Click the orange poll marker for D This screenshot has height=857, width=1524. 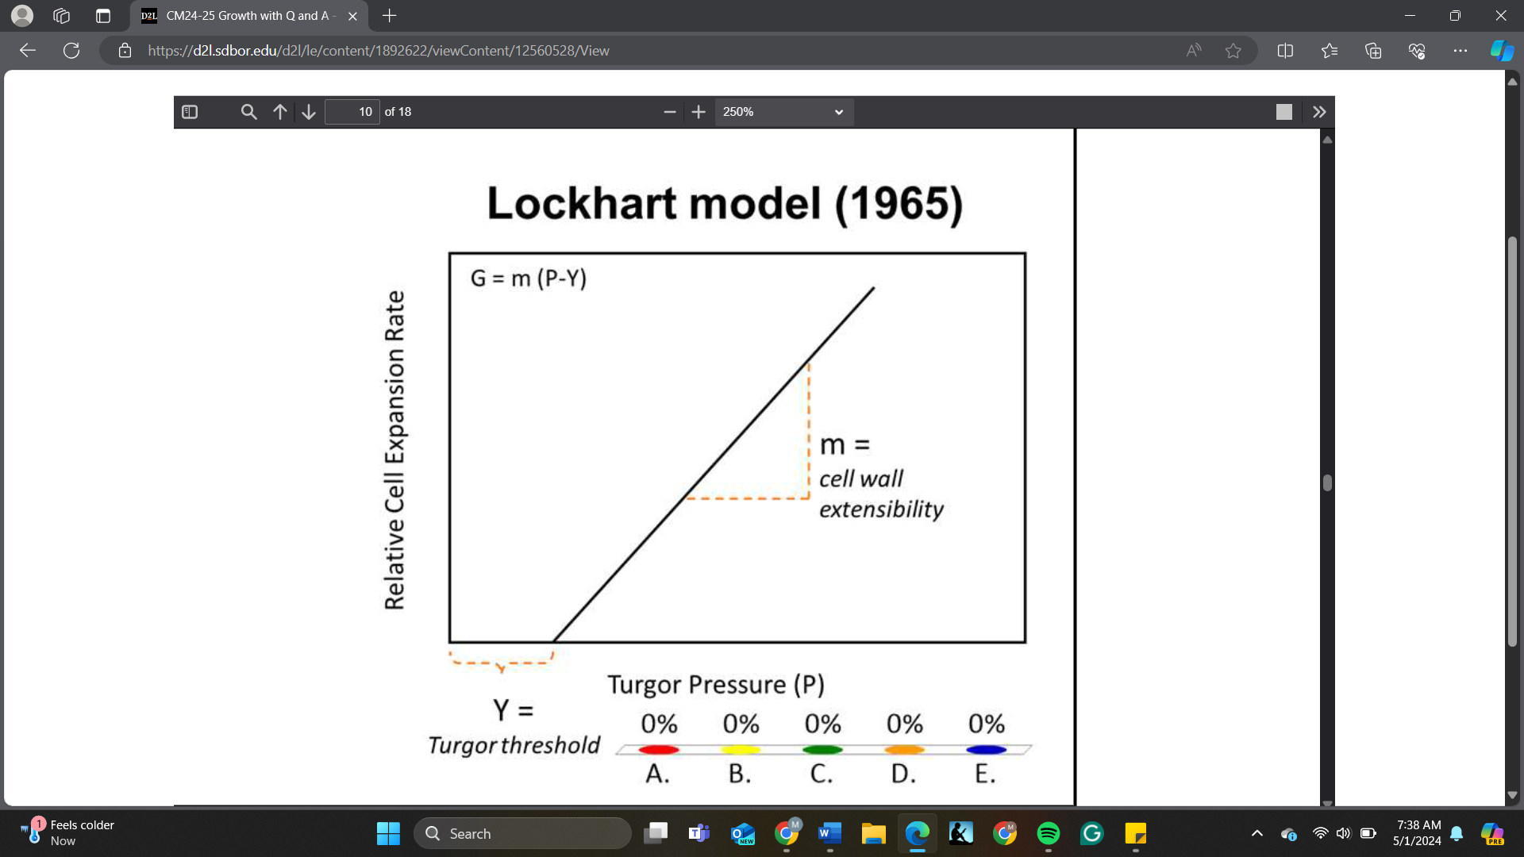click(x=904, y=749)
